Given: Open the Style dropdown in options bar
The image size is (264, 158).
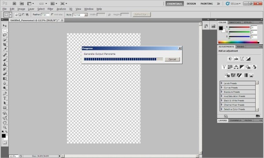Looking at the screenshot, I should coord(80,15).
